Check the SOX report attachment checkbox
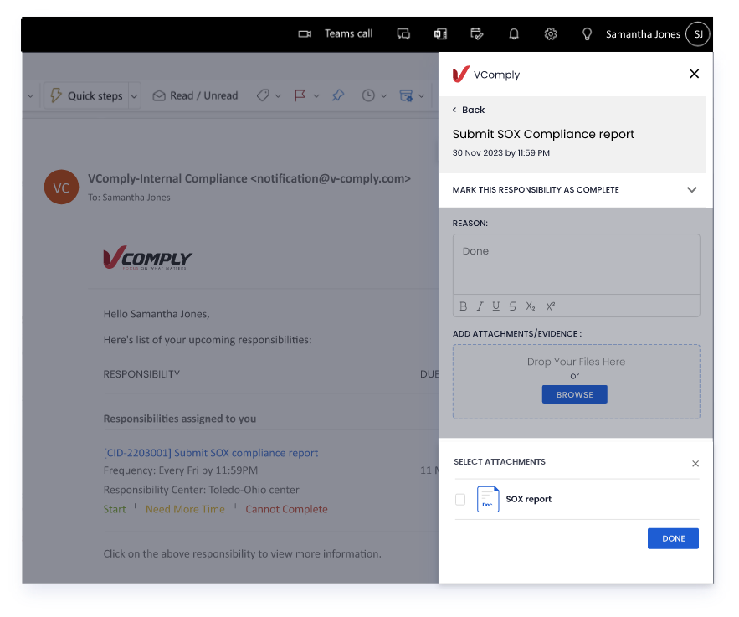 click(460, 499)
